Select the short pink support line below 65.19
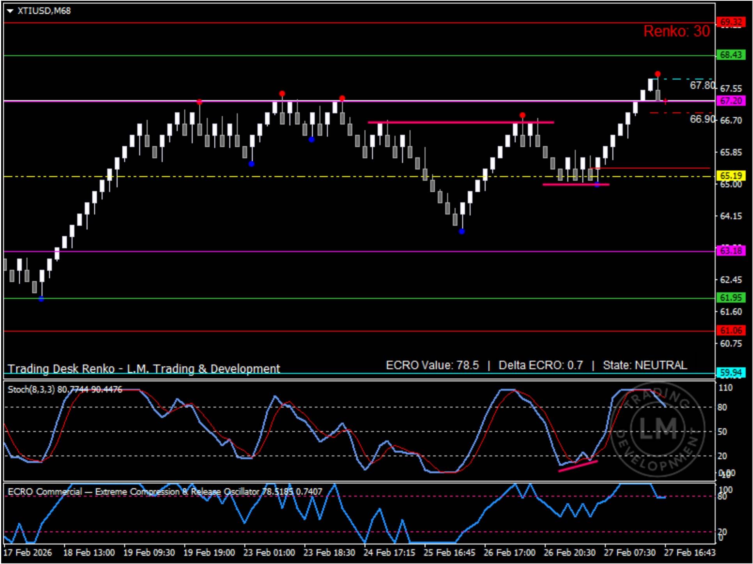Viewport: 753px width, 564px height. 576,184
